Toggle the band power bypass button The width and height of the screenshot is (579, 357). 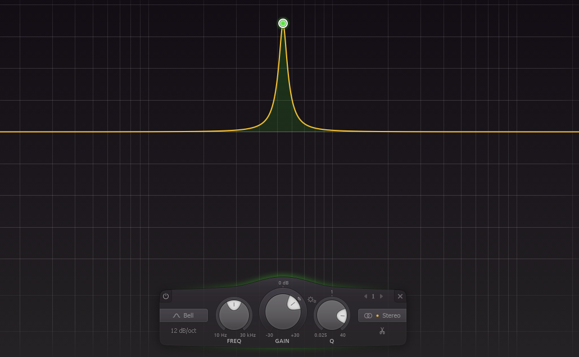pyautogui.click(x=166, y=296)
